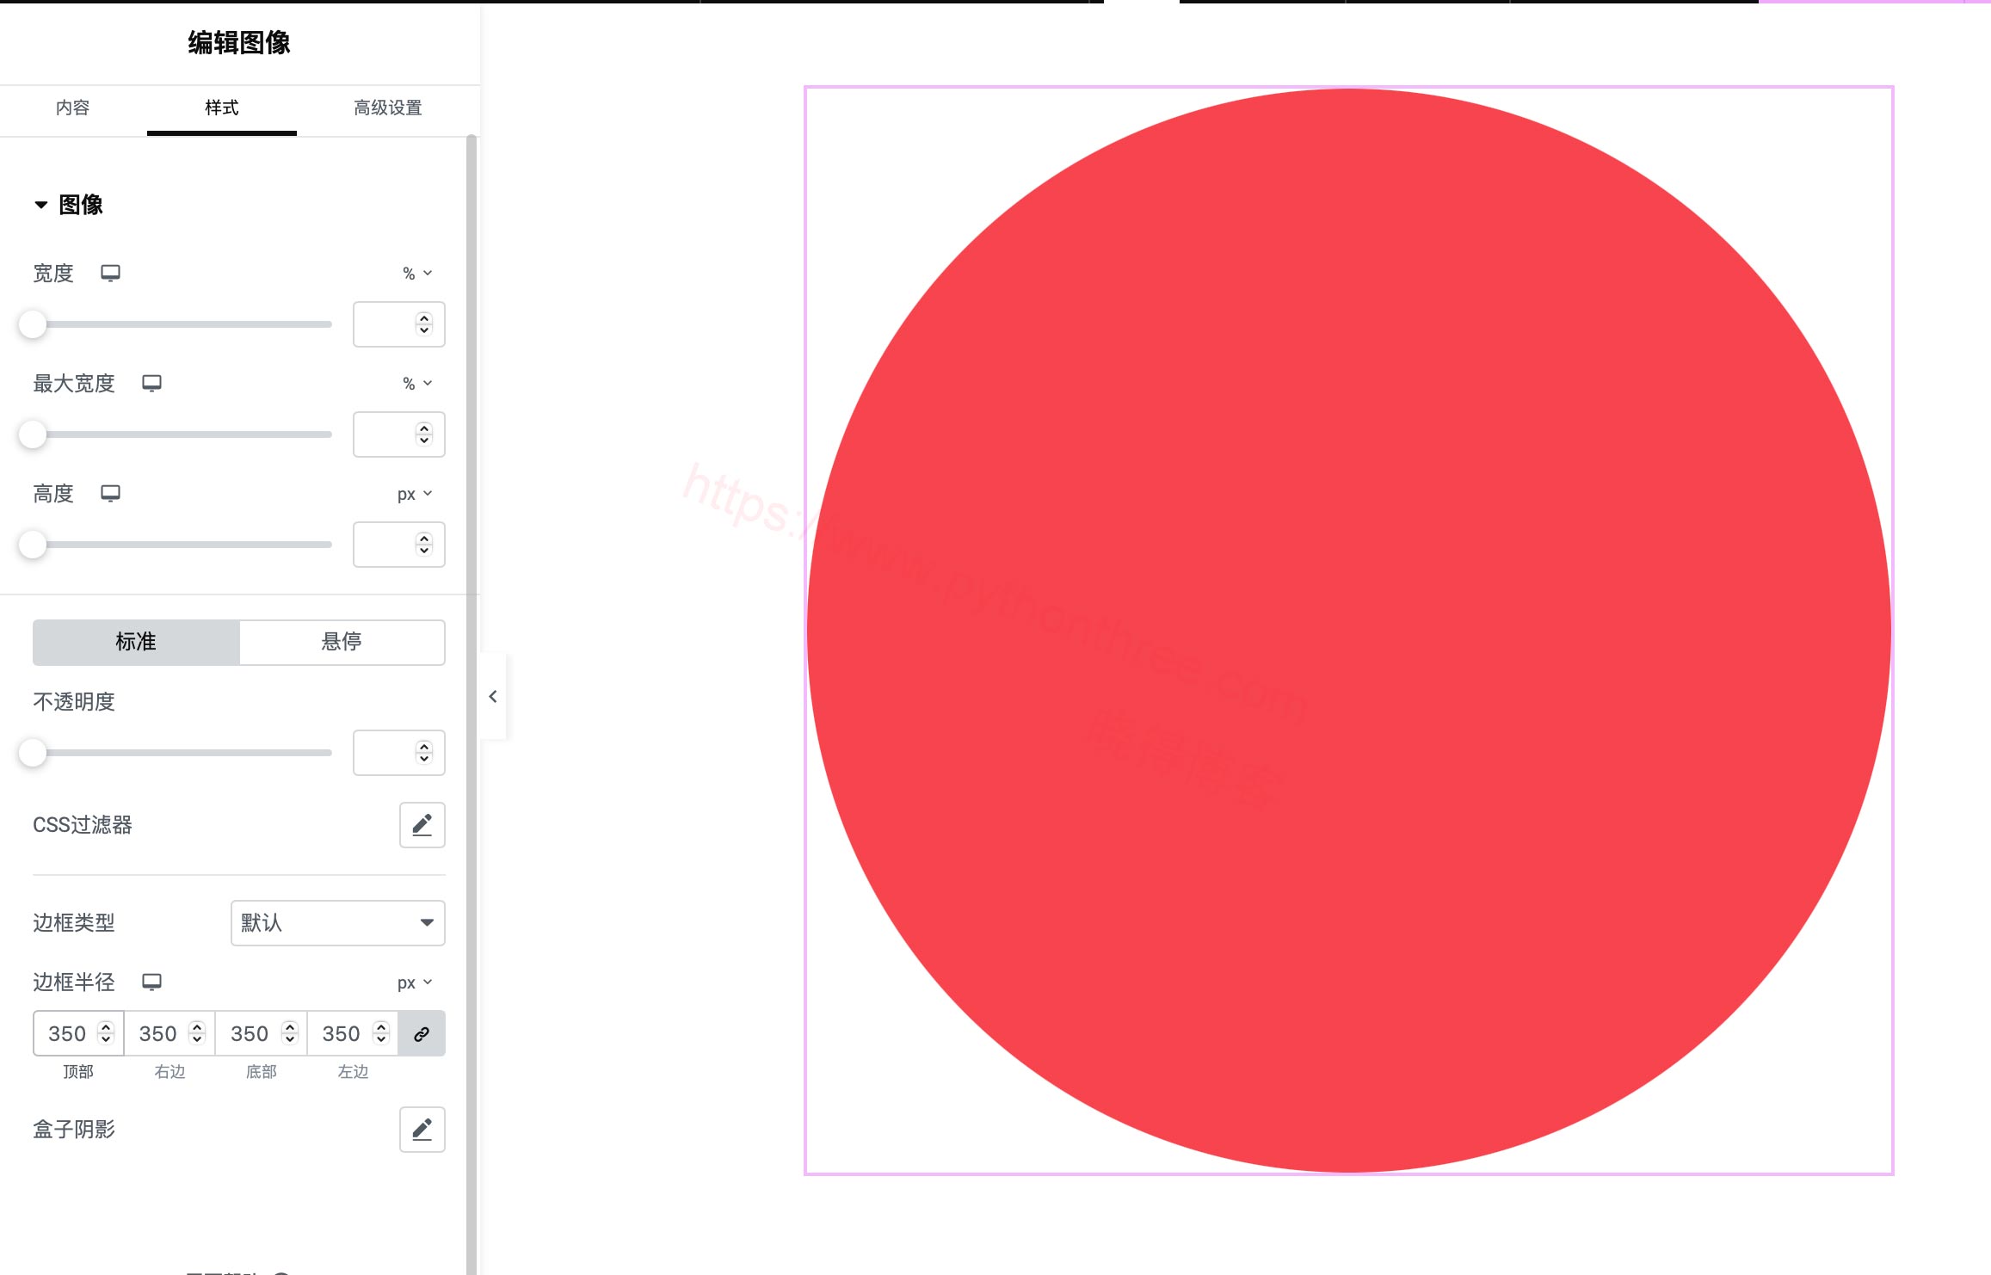The width and height of the screenshot is (1991, 1275).
Task: Open the 边框半径 px unit dropdown
Action: (x=415, y=982)
